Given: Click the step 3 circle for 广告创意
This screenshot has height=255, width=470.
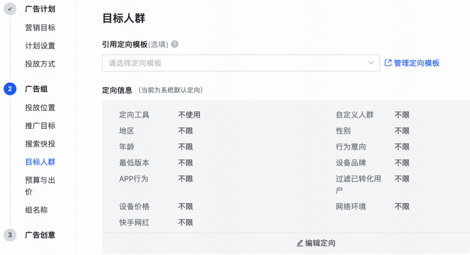Looking at the screenshot, I should tap(10, 235).
